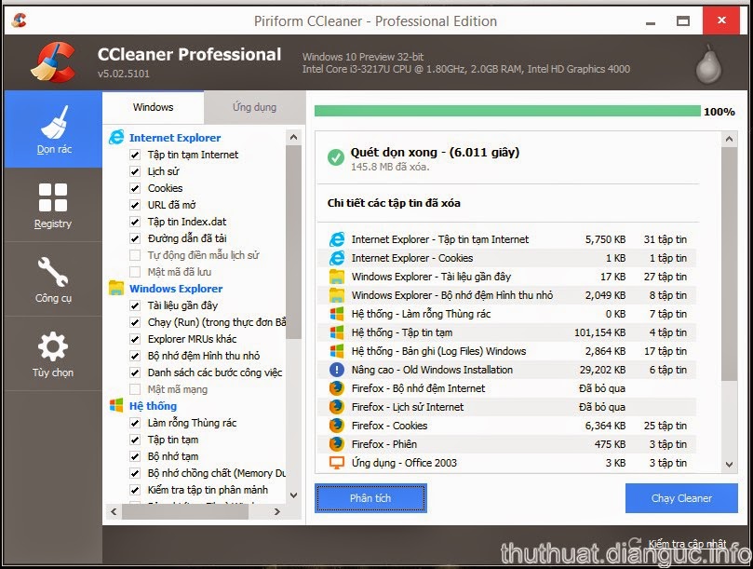Click the Piriform pear icon

pyautogui.click(x=709, y=64)
